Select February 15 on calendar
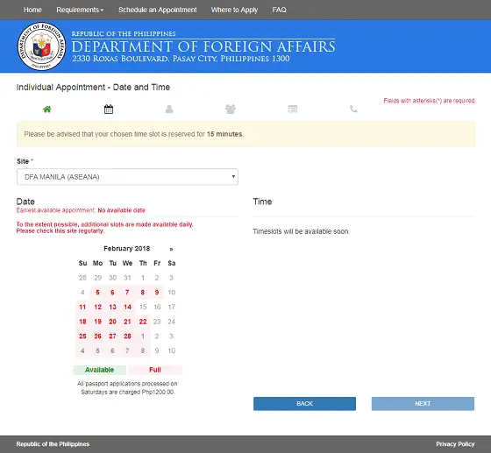This screenshot has height=453, width=491. (x=143, y=307)
